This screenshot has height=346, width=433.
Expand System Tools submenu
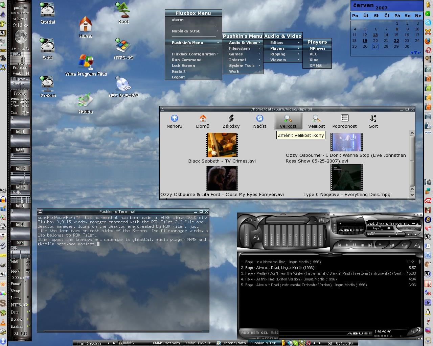pyautogui.click(x=243, y=66)
